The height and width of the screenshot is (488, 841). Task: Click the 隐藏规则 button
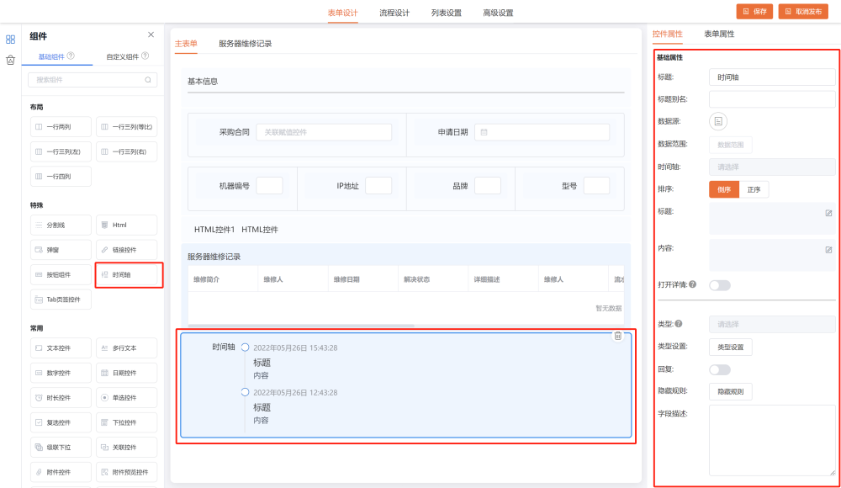tap(730, 391)
